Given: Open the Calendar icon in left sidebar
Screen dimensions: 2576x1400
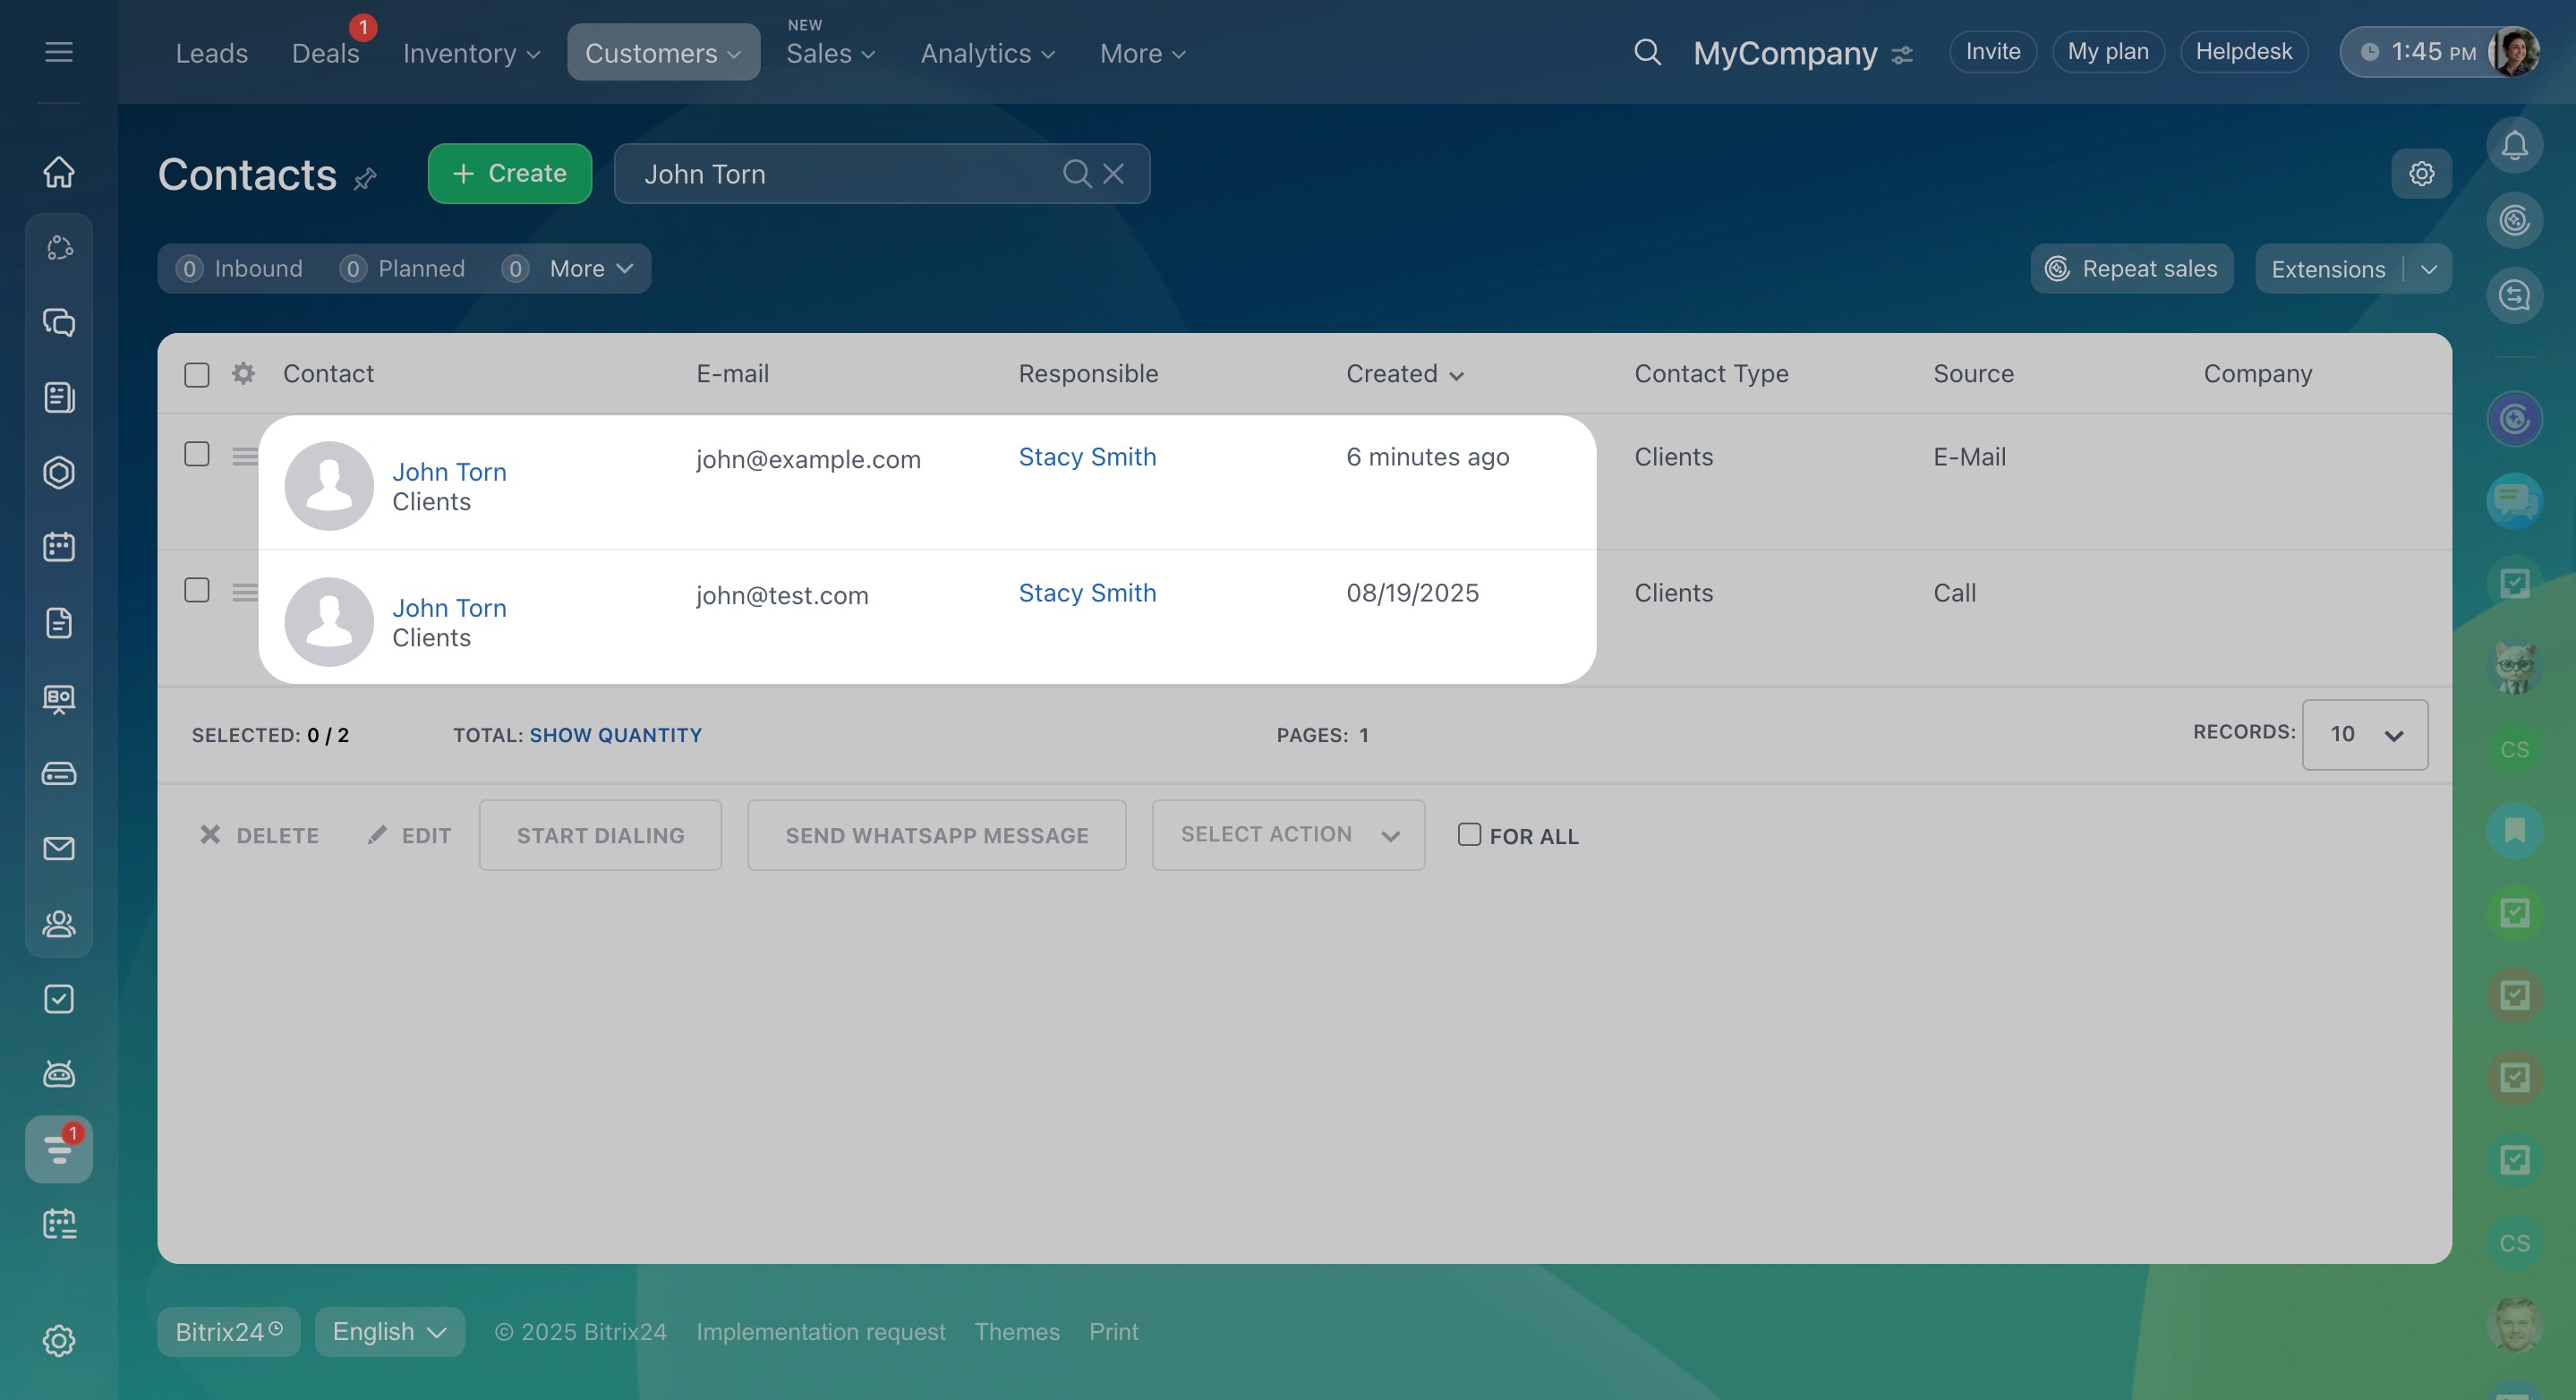Looking at the screenshot, I should [x=59, y=547].
